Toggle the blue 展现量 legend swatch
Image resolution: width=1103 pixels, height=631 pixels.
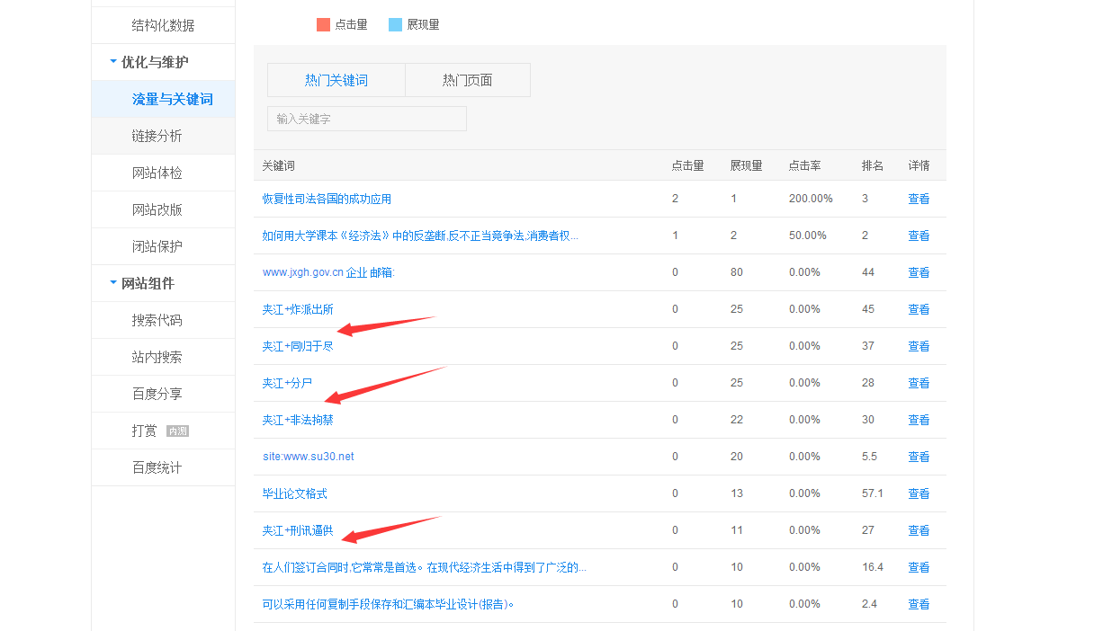coord(395,25)
